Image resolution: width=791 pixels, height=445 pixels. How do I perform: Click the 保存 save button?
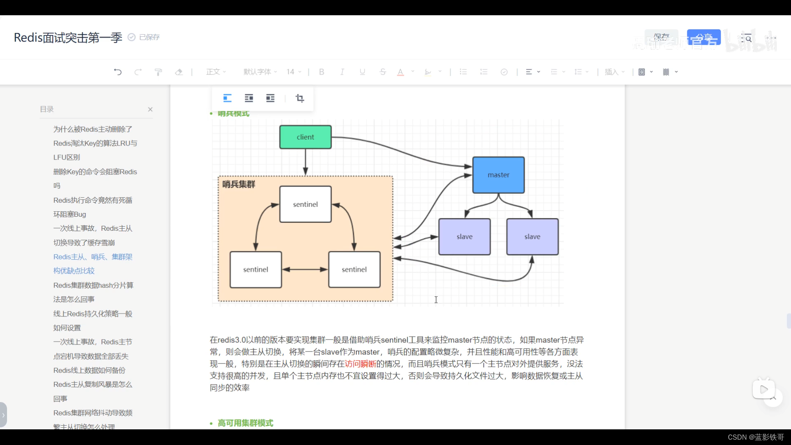661,37
